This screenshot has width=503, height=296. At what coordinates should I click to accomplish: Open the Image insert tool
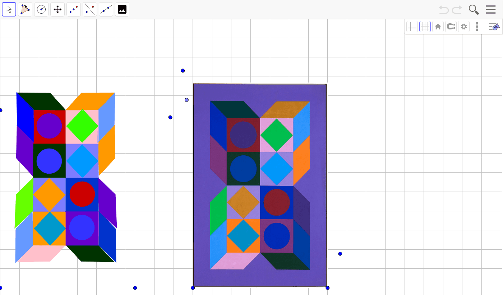click(x=122, y=9)
